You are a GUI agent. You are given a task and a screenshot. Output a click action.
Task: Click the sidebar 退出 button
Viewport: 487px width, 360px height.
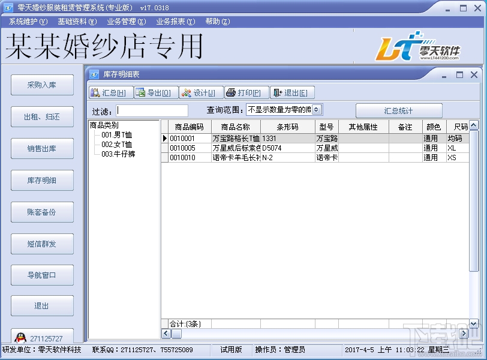click(x=42, y=306)
